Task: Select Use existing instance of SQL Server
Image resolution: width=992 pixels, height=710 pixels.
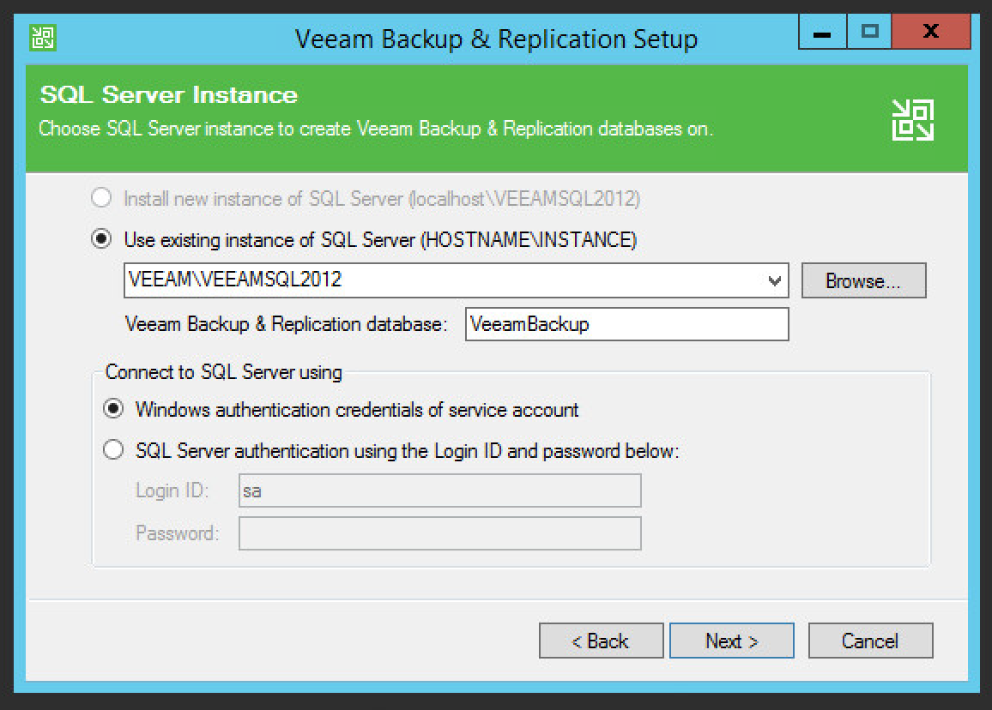Action: [101, 240]
